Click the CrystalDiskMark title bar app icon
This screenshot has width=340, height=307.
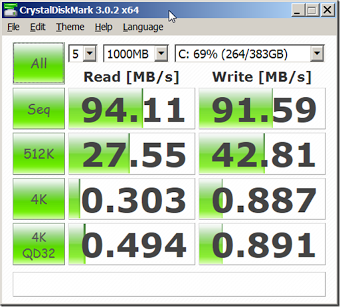point(11,10)
